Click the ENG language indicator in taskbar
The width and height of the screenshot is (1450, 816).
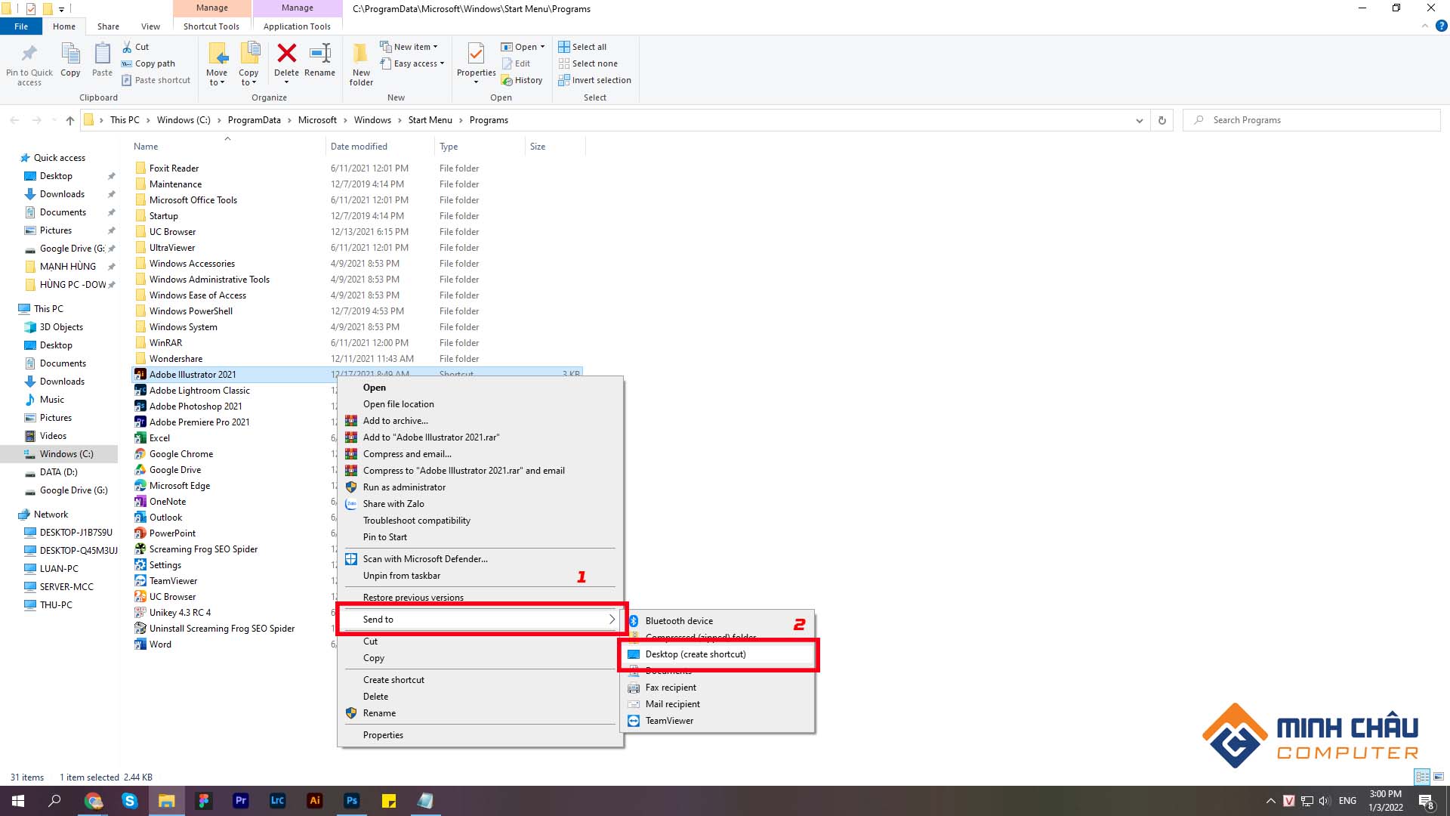(1347, 801)
